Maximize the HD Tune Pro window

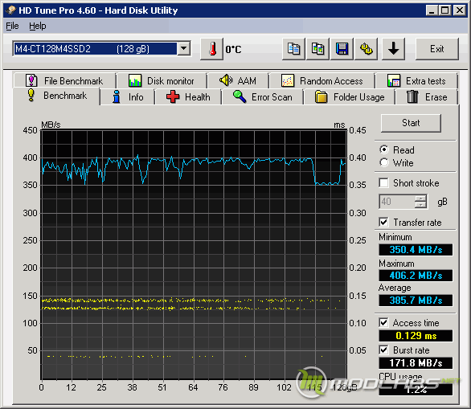point(444,10)
